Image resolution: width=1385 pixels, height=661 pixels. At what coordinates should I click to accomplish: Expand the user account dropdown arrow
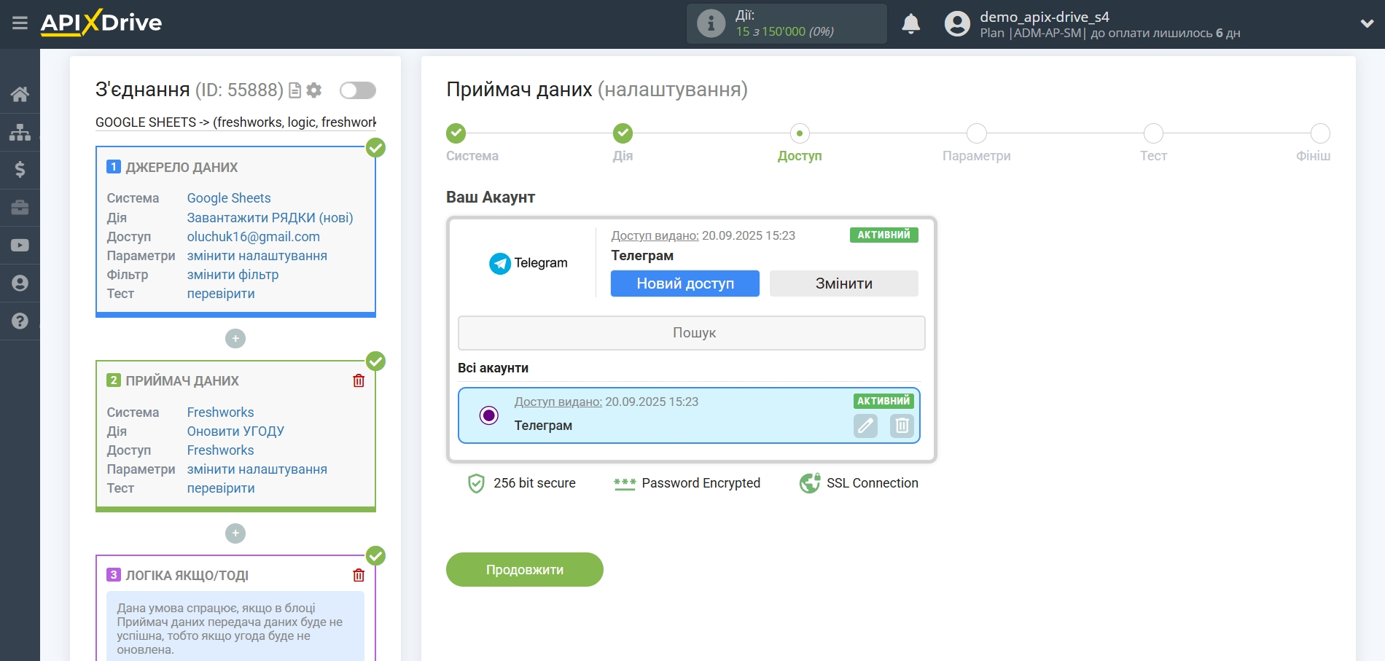tap(1367, 23)
